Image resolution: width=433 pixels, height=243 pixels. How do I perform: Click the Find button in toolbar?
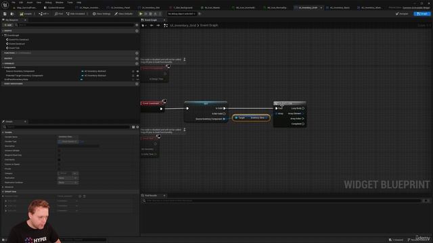coord(59,13)
